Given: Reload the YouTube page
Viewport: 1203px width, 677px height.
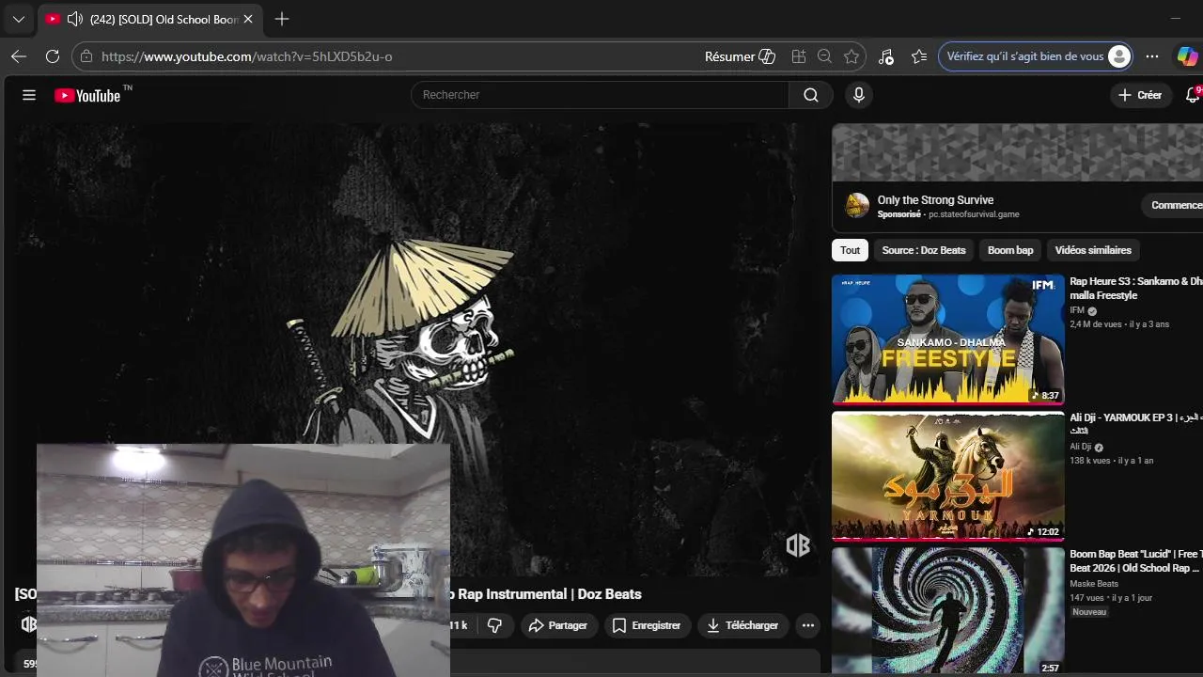Looking at the screenshot, I should [53, 56].
